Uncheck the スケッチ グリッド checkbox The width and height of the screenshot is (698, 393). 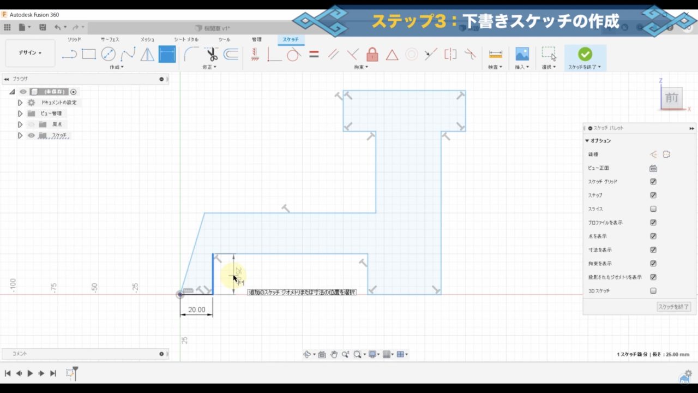click(653, 182)
